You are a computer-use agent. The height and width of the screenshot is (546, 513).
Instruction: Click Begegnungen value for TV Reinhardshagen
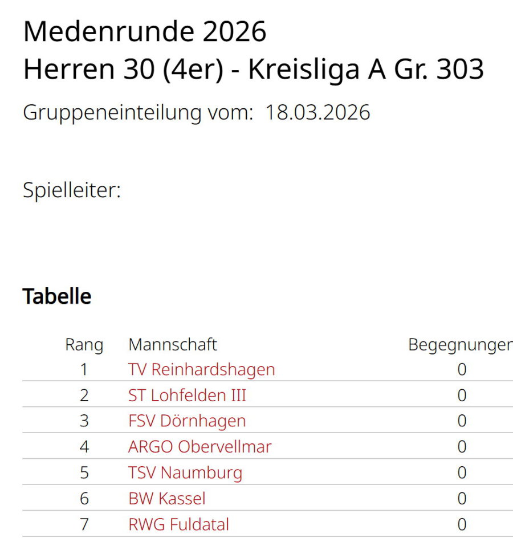(462, 369)
